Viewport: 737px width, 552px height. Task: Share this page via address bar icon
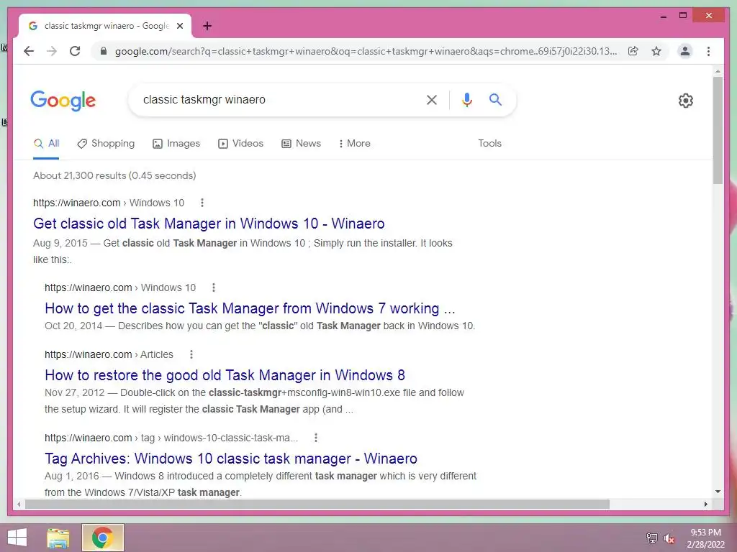(x=633, y=51)
